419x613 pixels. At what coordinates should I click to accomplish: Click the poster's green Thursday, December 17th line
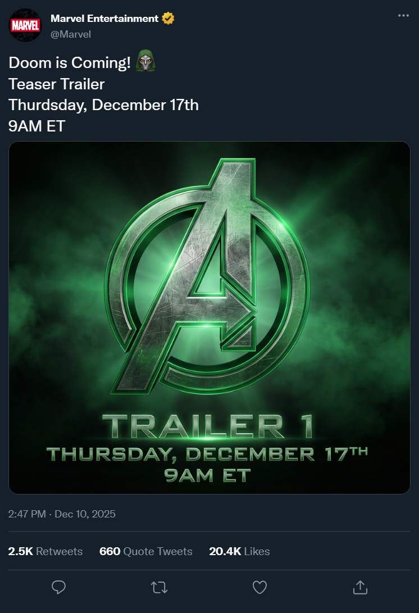[x=207, y=453]
